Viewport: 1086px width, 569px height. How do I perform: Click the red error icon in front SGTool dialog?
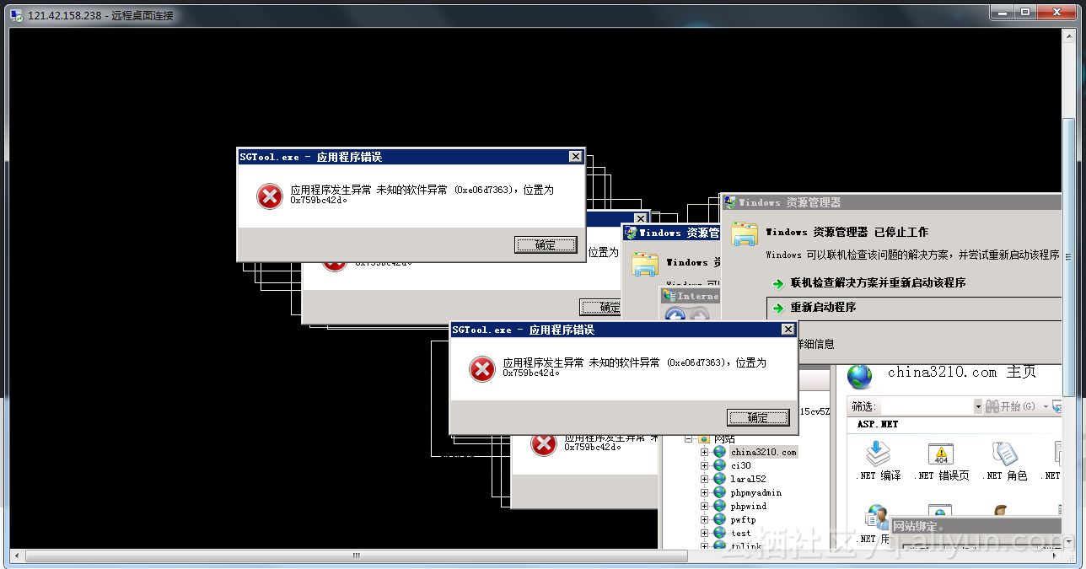pos(482,368)
